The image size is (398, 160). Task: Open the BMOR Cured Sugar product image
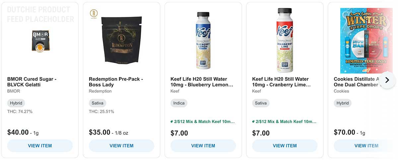pyautogui.click(x=41, y=40)
